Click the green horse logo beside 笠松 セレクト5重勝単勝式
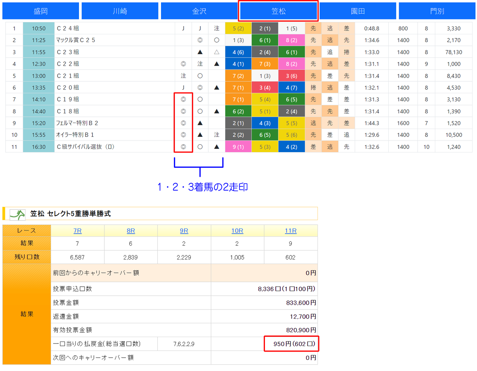The height and width of the screenshot is (371, 477). tap(17, 214)
